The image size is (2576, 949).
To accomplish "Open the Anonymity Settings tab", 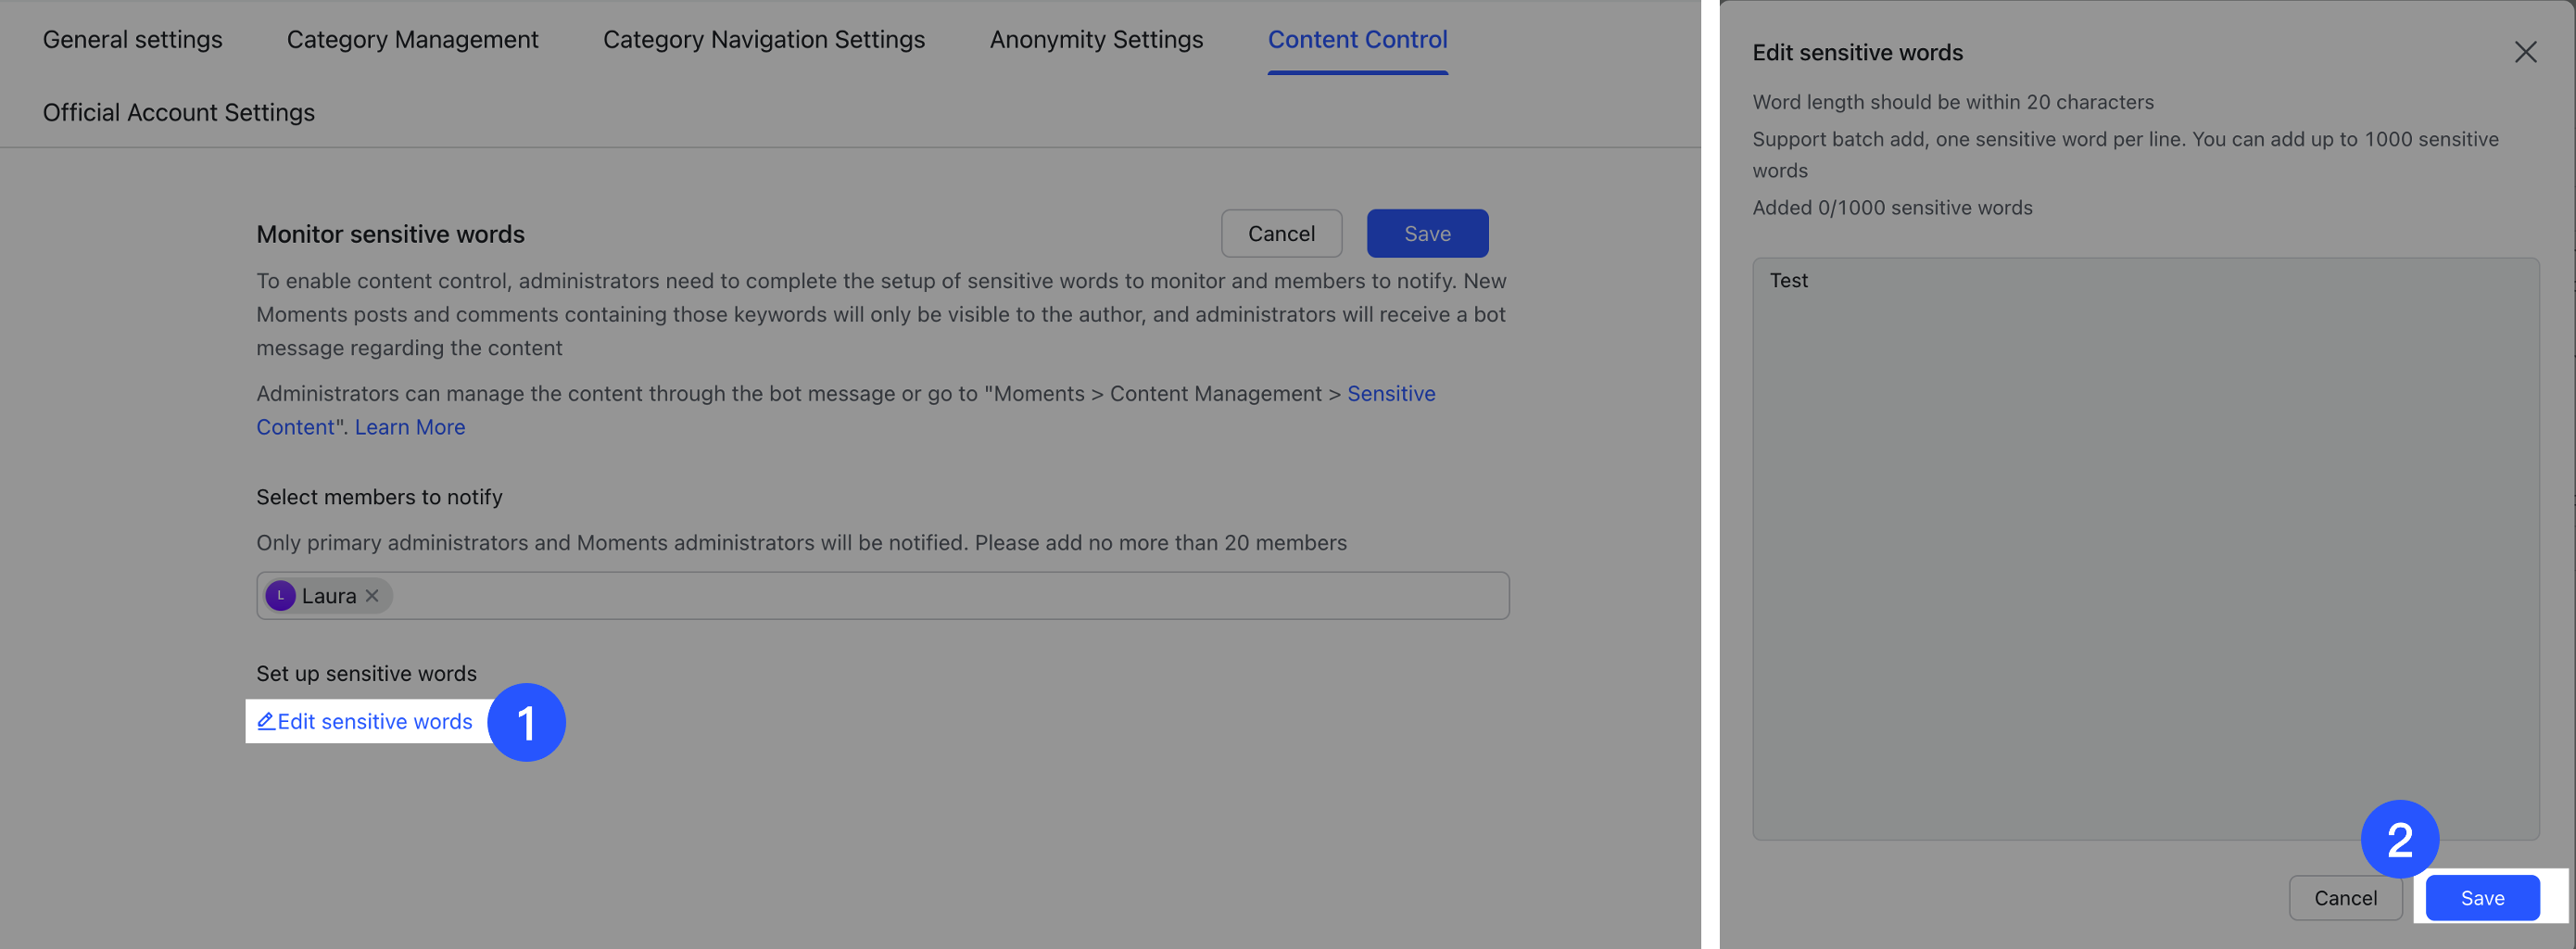I will point(1096,39).
